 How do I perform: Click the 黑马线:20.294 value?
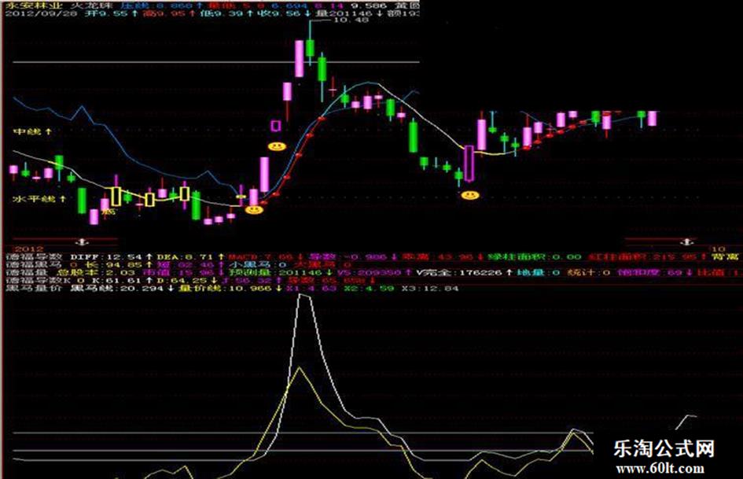pos(116,289)
